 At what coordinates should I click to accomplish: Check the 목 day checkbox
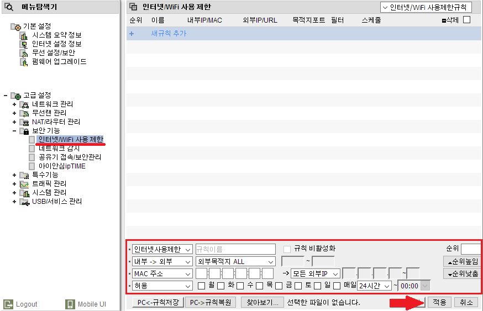coord(260,286)
